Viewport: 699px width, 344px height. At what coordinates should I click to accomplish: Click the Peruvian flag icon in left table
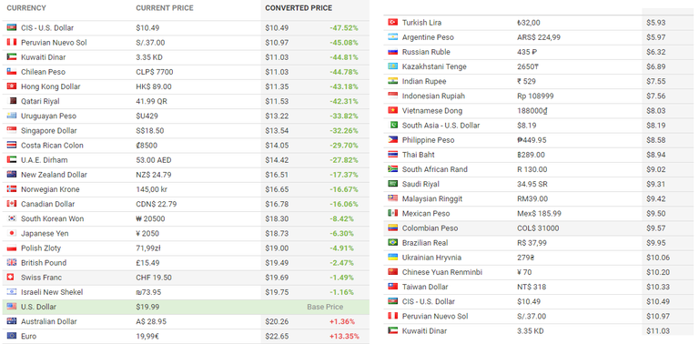pyautogui.click(x=12, y=43)
